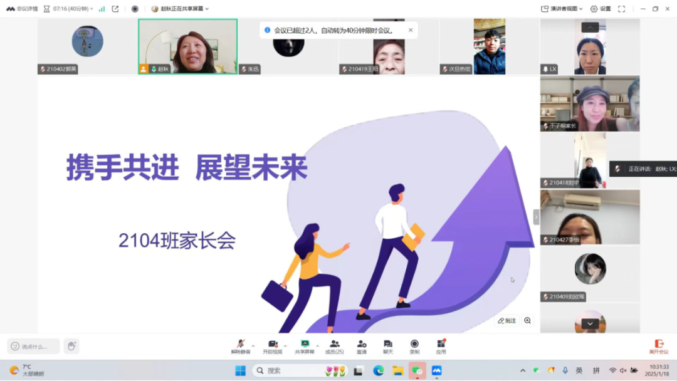Click the chat message input field

34,345
